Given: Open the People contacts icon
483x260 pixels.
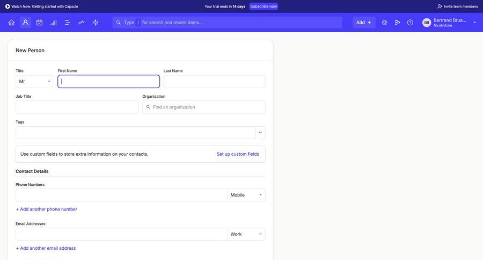Looking at the screenshot, I should 25,23.
